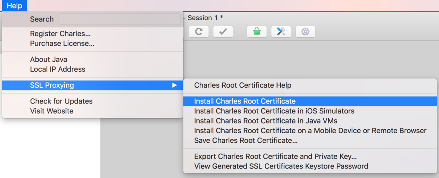Expand the SSL Proxying submenu
This screenshot has width=439, height=178.
coord(93,85)
